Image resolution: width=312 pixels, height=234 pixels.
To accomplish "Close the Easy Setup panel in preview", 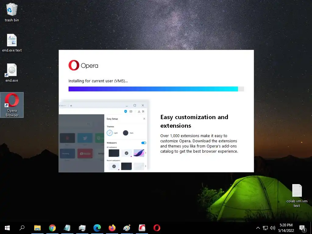I will pos(144,119).
